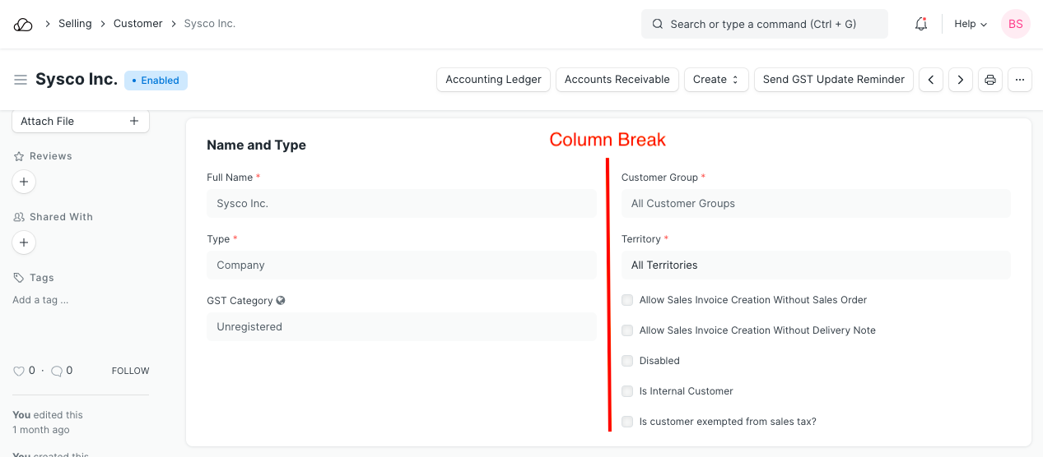
Task: Toggle the sidebar hamburger menu icon
Action: (21, 80)
